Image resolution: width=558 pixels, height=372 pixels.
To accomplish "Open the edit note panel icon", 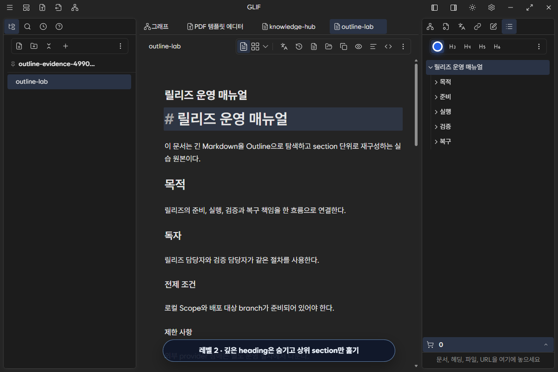I will [493, 27].
